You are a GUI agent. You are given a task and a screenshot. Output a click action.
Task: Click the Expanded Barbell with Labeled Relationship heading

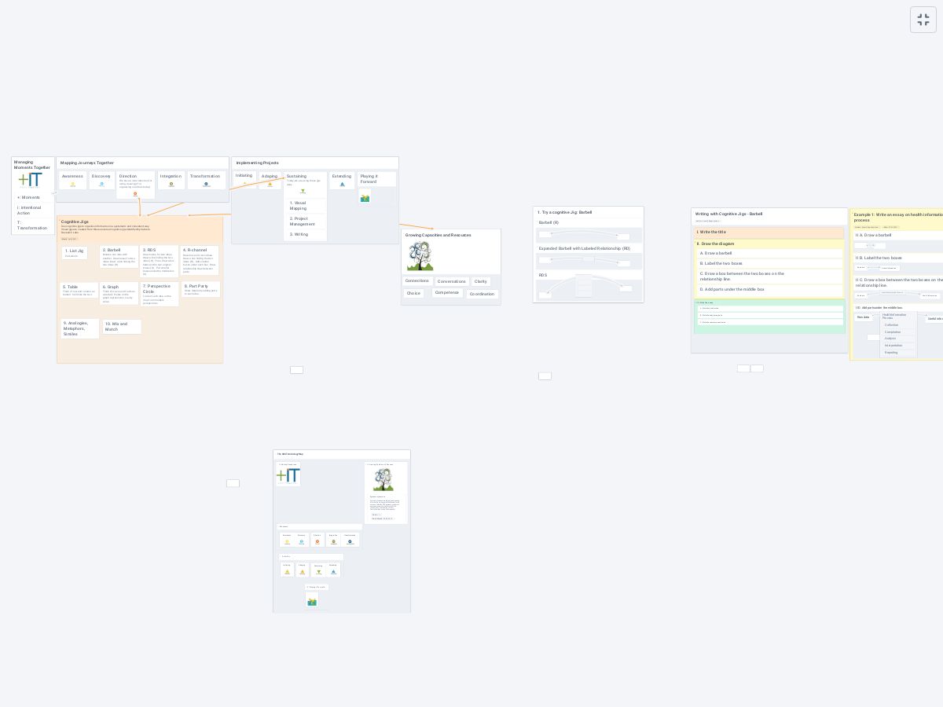point(584,248)
